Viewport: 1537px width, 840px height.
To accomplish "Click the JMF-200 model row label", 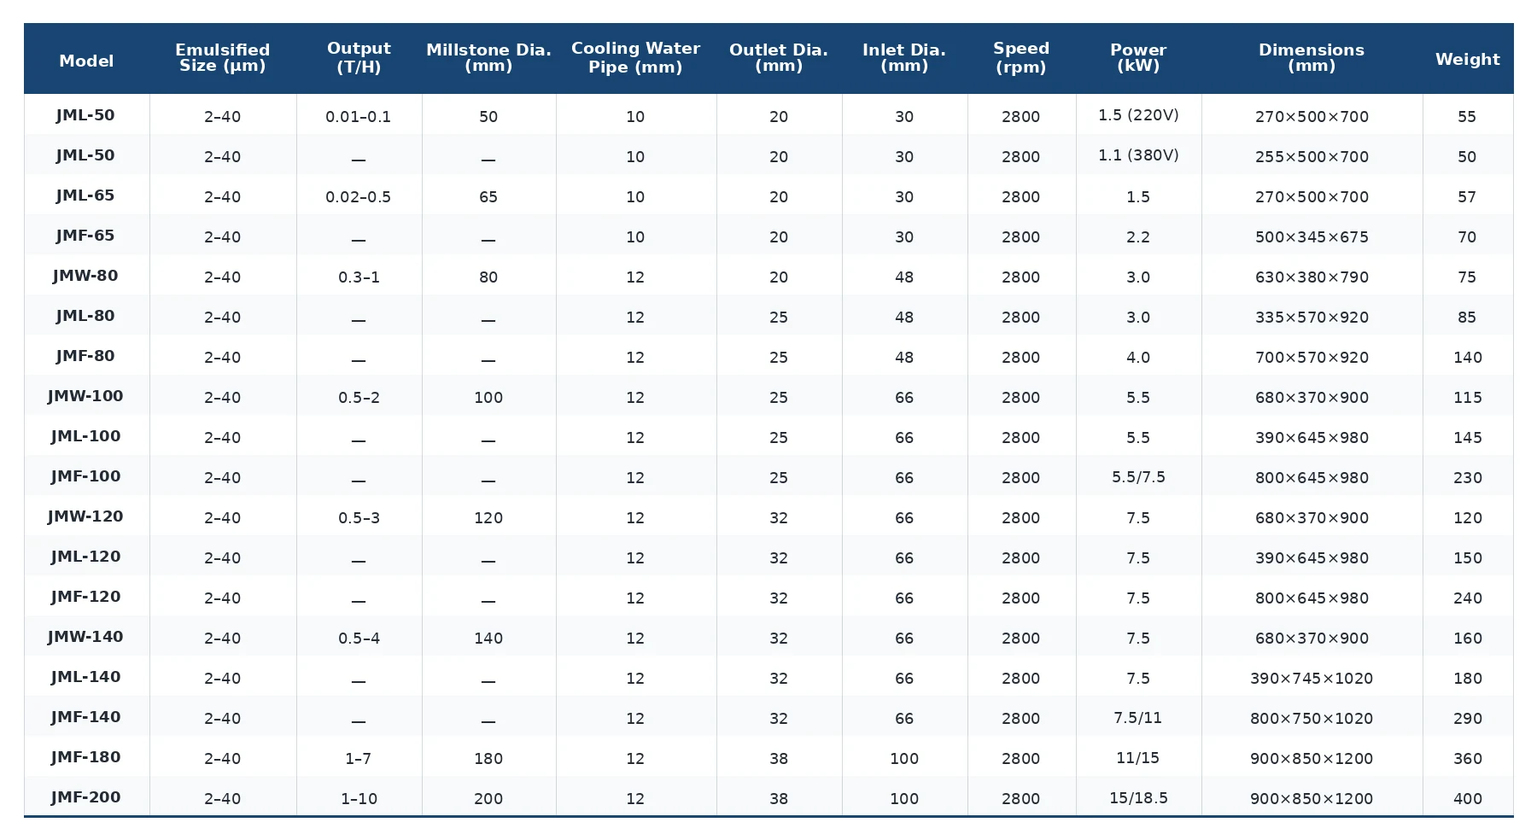I will (x=85, y=797).
